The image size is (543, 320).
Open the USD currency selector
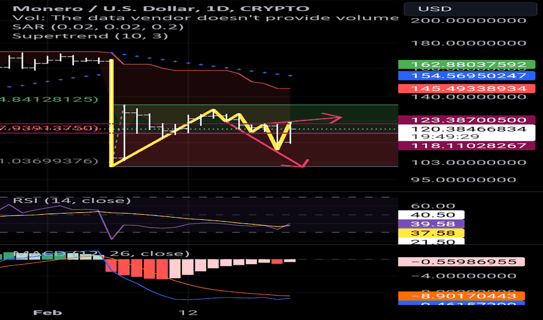pos(471,8)
